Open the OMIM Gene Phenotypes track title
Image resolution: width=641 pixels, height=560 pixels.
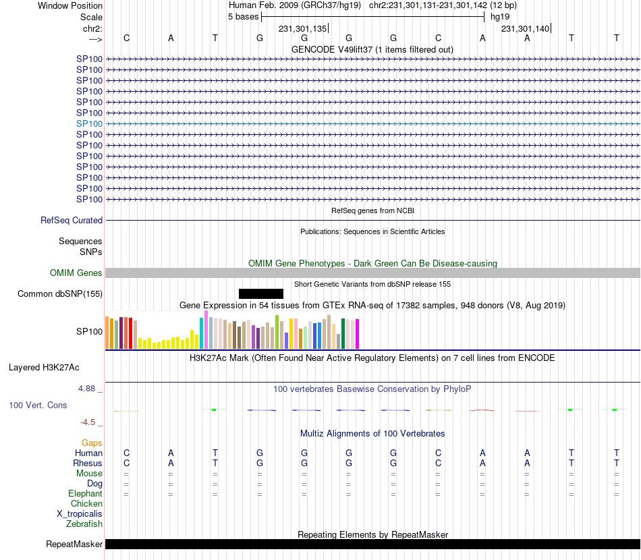[372, 263]
